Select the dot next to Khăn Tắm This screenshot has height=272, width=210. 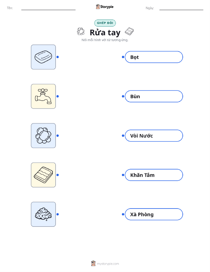[123, 175]
